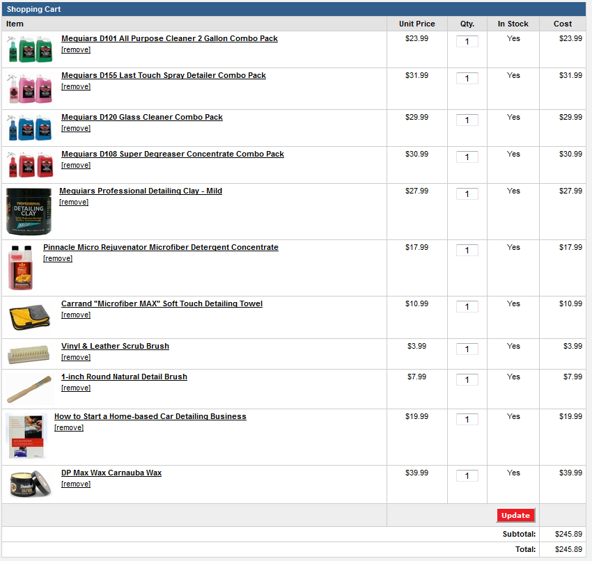Click quantity field for Meguiars D108 Degreaser
The image size is (592, 561).
[467, 157]
